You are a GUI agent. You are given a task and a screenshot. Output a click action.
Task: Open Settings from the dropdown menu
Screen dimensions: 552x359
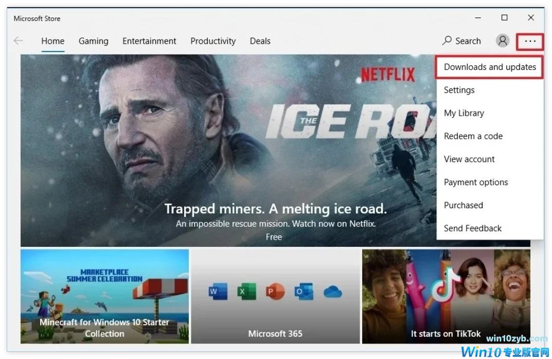coord(489,90)
